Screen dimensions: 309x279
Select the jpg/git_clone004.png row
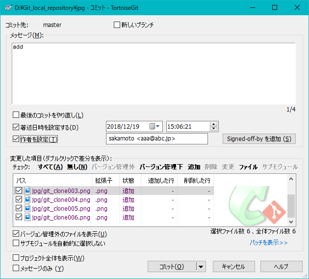point(114,199)
